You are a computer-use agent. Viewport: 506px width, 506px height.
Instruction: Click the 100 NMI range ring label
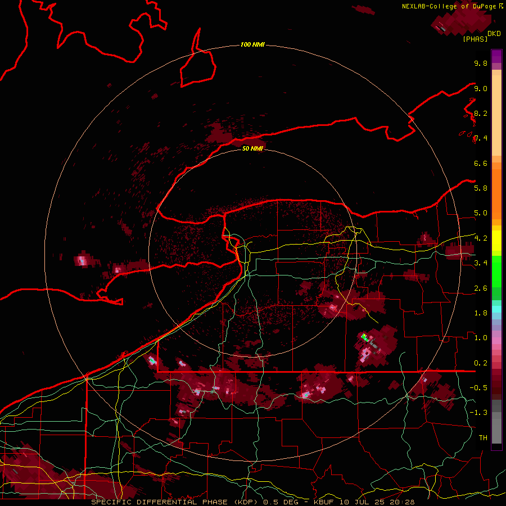(x=252, y=44)
